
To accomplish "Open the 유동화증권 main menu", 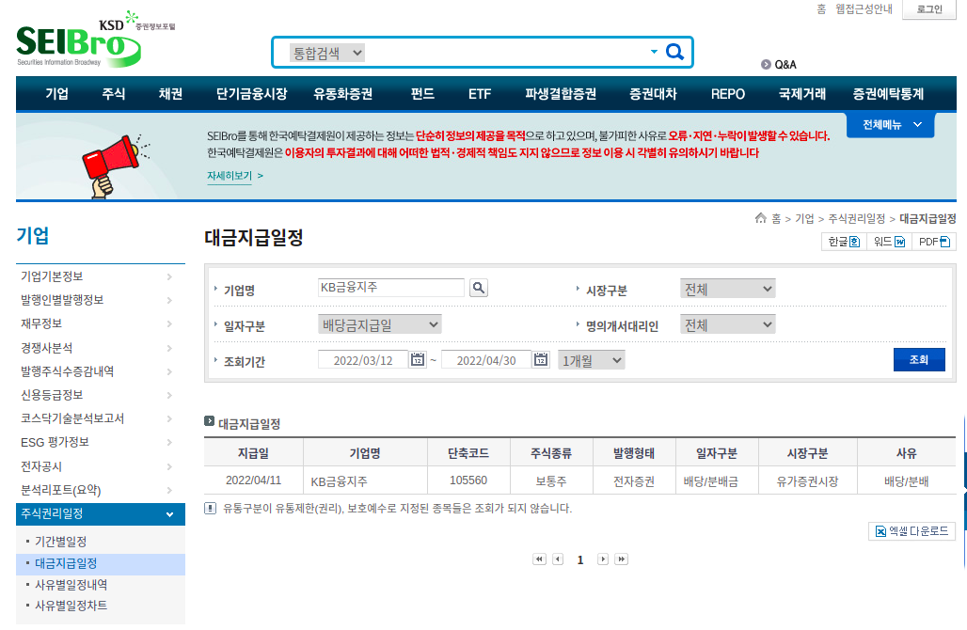I will point(343,94).
